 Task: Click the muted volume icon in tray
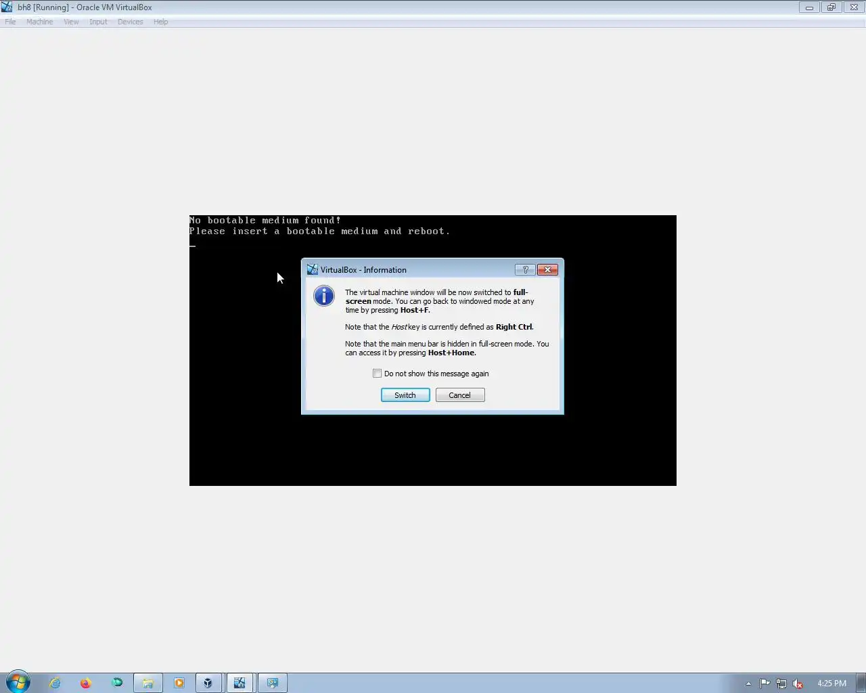click(798, 684)
